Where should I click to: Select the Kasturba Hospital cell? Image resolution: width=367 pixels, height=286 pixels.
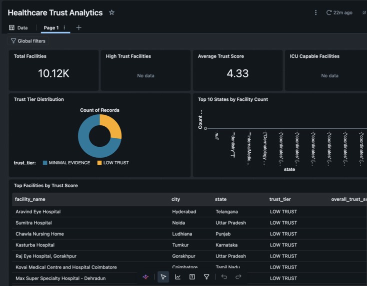(x=35, y=245)
